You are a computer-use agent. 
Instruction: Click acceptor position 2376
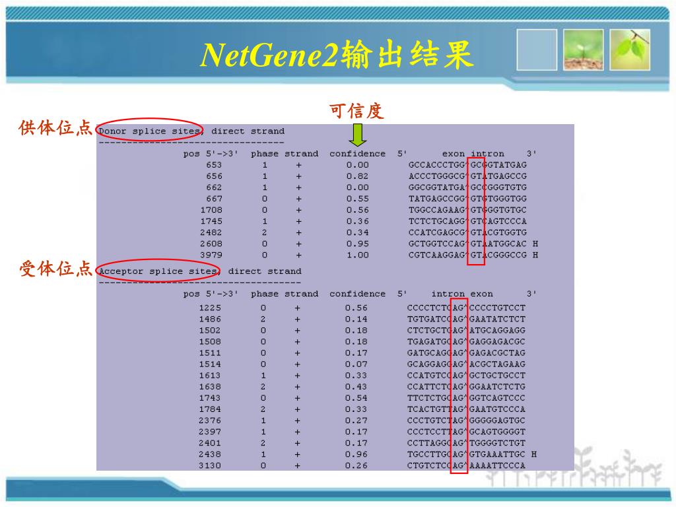[x=210, y=421]
